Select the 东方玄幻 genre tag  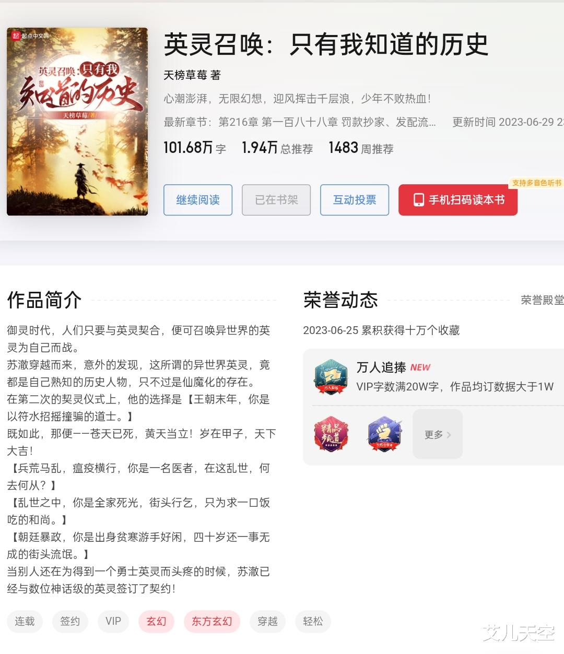tap(211, 621)
